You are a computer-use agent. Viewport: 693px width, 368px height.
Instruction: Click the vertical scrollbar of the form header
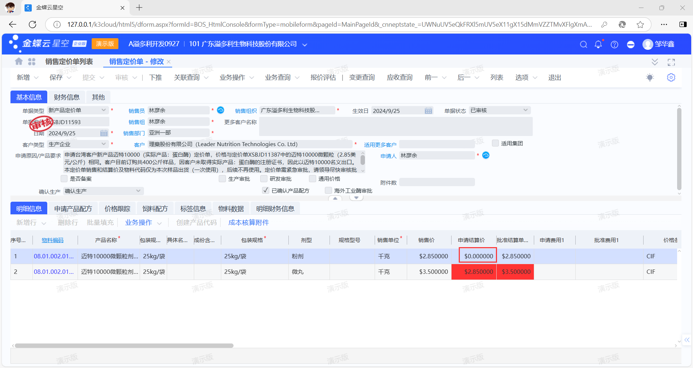coord(679,149)
